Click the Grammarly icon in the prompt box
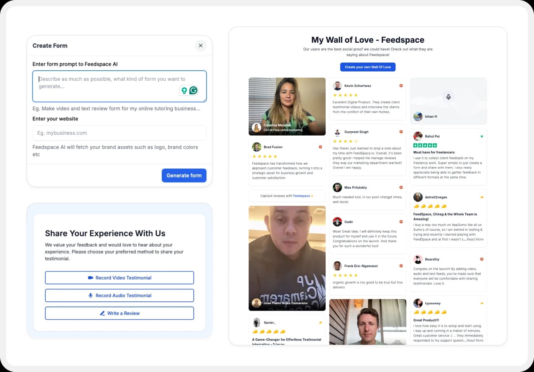The height and width of the screenshot is (372, 534). [x=193, y=90]
